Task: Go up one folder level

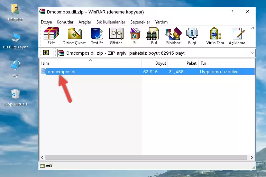Action: [46, 53]
